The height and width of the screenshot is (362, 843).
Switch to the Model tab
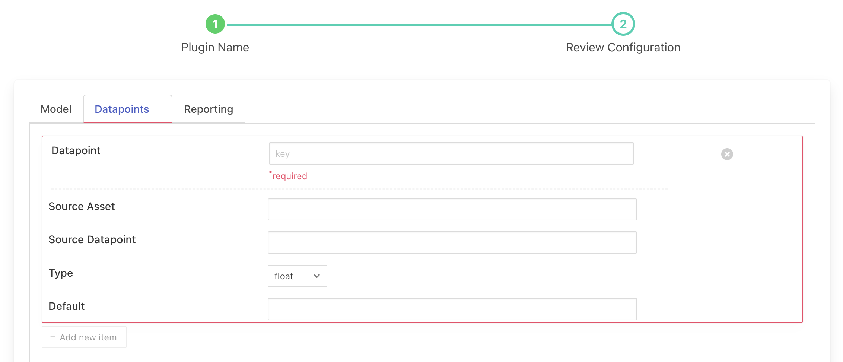coord(56,109)
